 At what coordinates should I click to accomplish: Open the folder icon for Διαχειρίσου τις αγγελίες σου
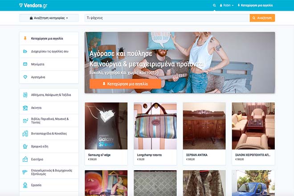point(25,51)
